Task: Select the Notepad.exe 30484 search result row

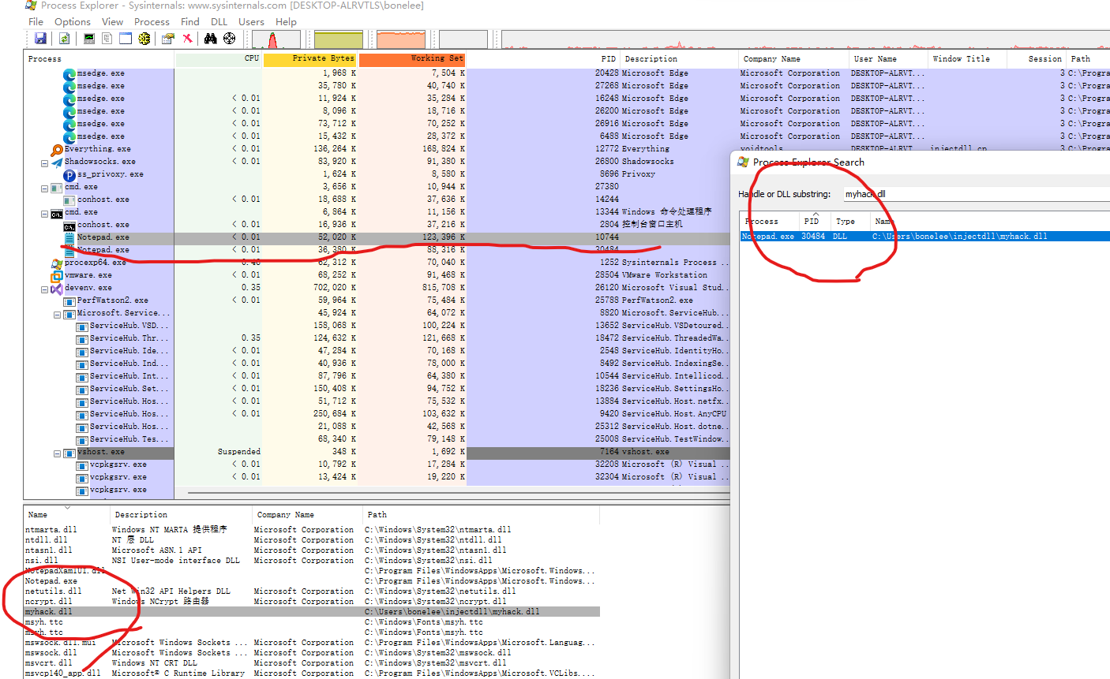Action: [x=924, y=237]
